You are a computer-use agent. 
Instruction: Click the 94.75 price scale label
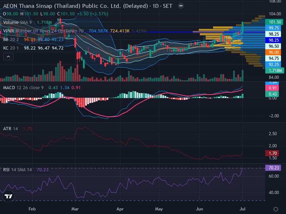pyautogui.click(x=273, y=58)
